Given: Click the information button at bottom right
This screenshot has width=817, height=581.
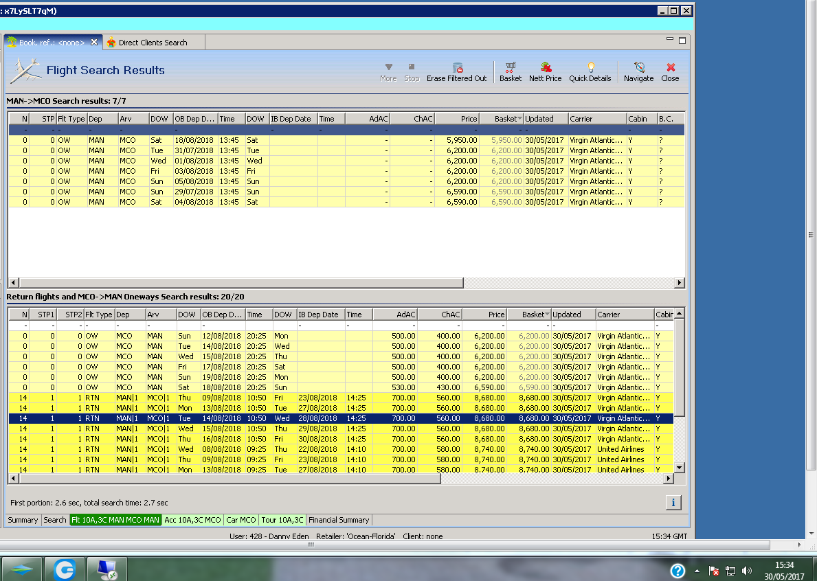Looking at the screenshot, I should pyautogui.click(x=673, y=503).
